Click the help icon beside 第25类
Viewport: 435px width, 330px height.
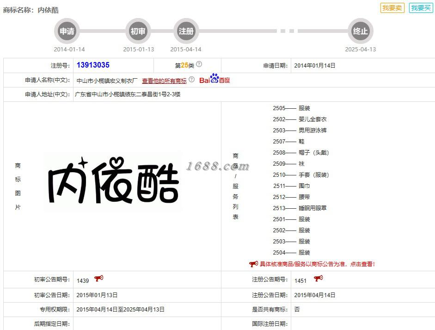tap(199, 64)
